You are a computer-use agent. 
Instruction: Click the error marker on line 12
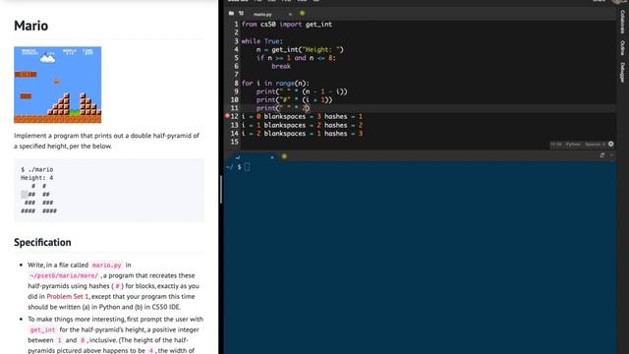point(227,116)
